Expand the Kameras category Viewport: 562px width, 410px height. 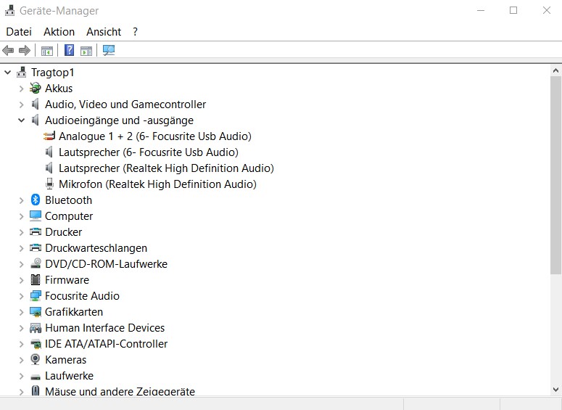pos(22,360)
